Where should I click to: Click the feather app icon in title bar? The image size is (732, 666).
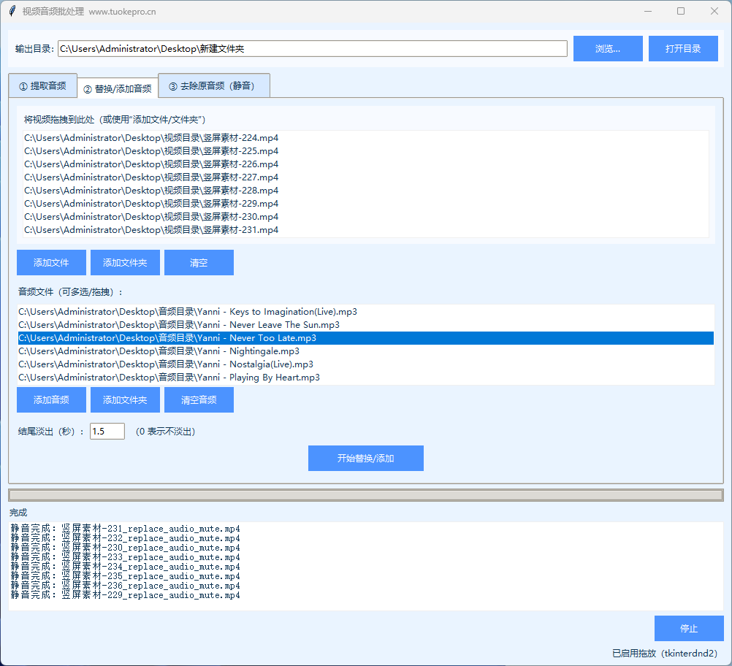coord(12,11)
